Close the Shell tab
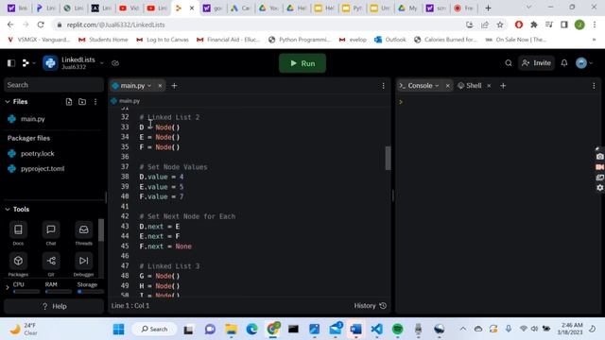 coord(489,86)
